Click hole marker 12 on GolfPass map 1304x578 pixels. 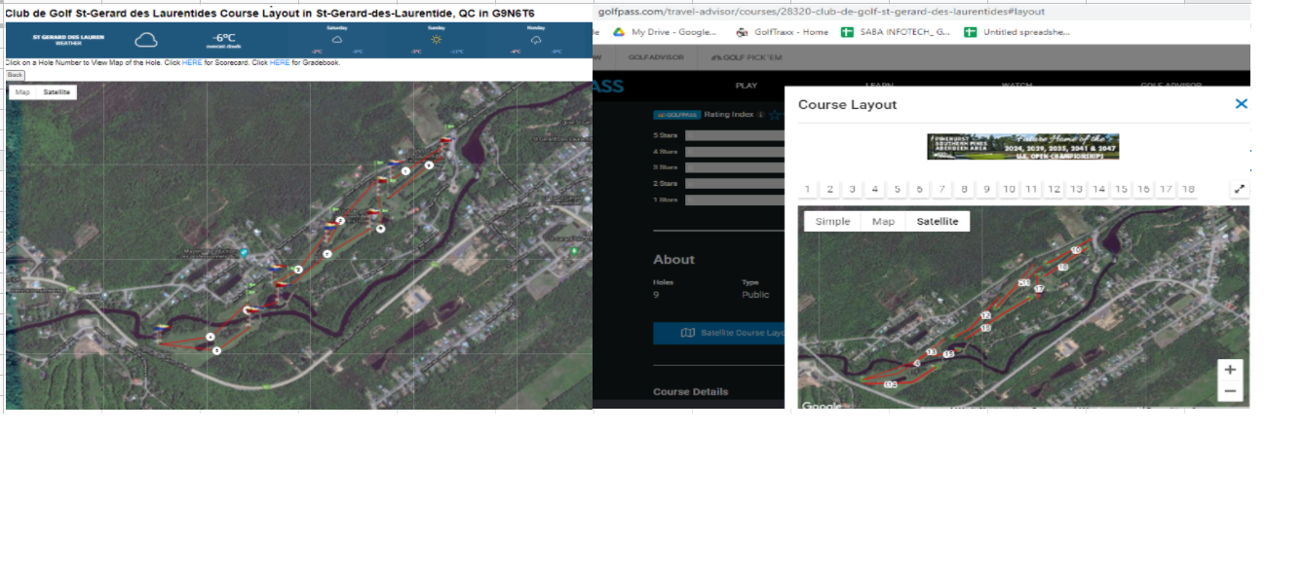pos(986,316)
